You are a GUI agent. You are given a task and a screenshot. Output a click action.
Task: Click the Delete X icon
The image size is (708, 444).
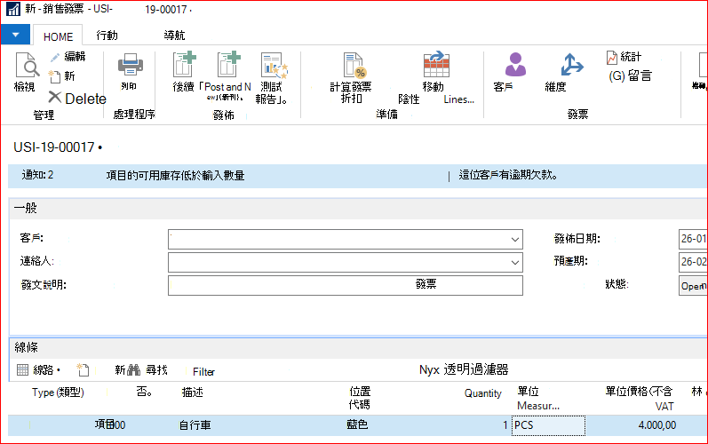[55, 97]
